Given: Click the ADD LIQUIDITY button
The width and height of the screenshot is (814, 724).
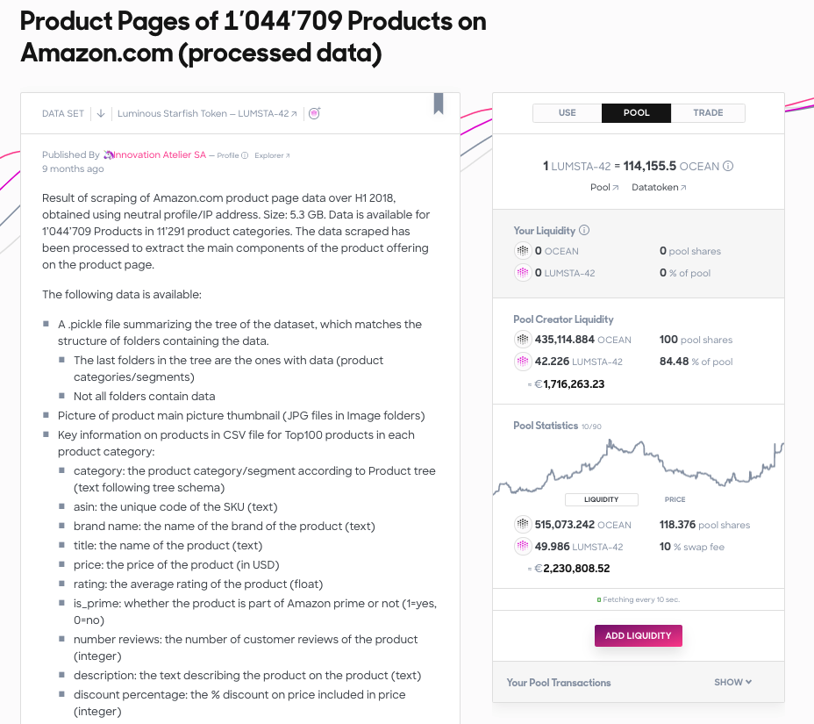Looking at the screenshot, I should 638,635.
